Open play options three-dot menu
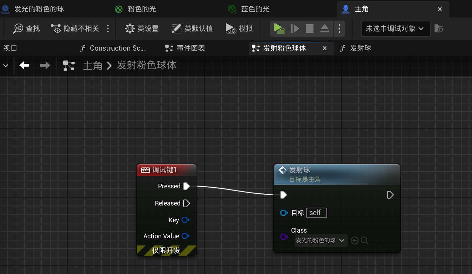The image size is (472, 274). pos(339,29)
